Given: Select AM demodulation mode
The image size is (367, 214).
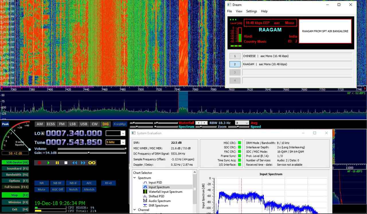Looking at the screenshot, I should 40,124.
